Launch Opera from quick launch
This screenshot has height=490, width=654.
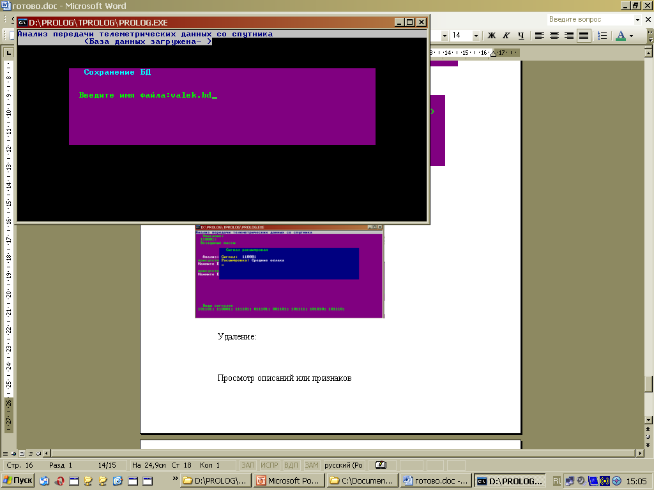[59, 481]
